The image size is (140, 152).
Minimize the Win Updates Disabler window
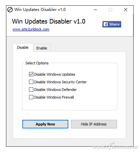point(95,10)
